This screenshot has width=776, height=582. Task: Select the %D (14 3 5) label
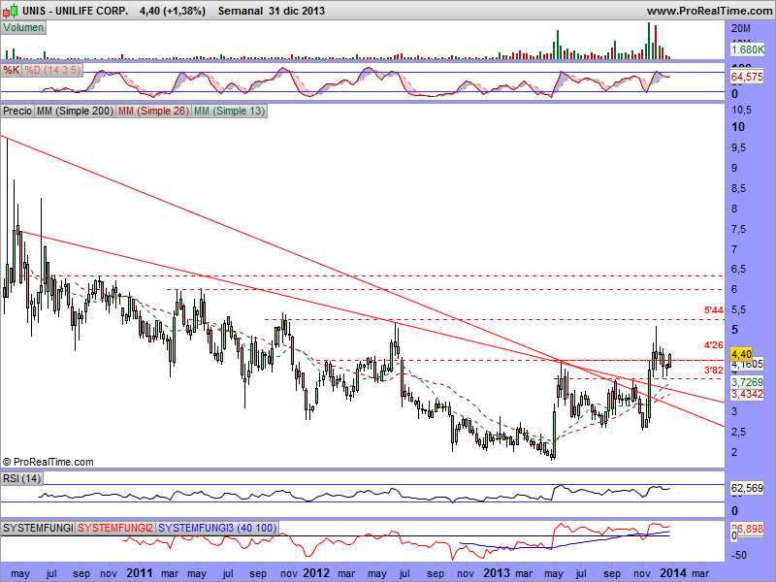[52, 71]
